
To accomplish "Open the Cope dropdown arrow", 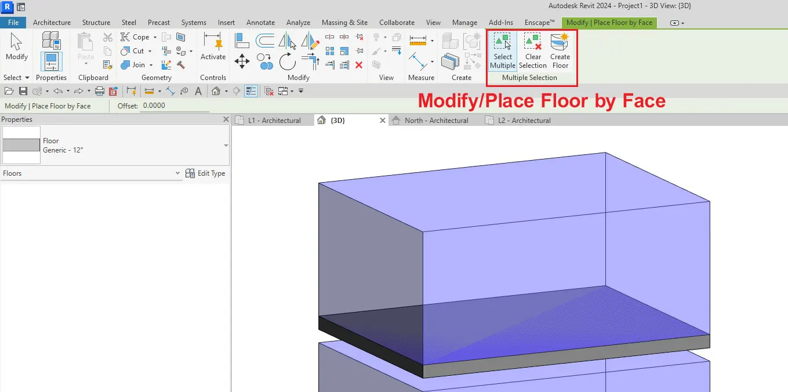I will [155, 37].
